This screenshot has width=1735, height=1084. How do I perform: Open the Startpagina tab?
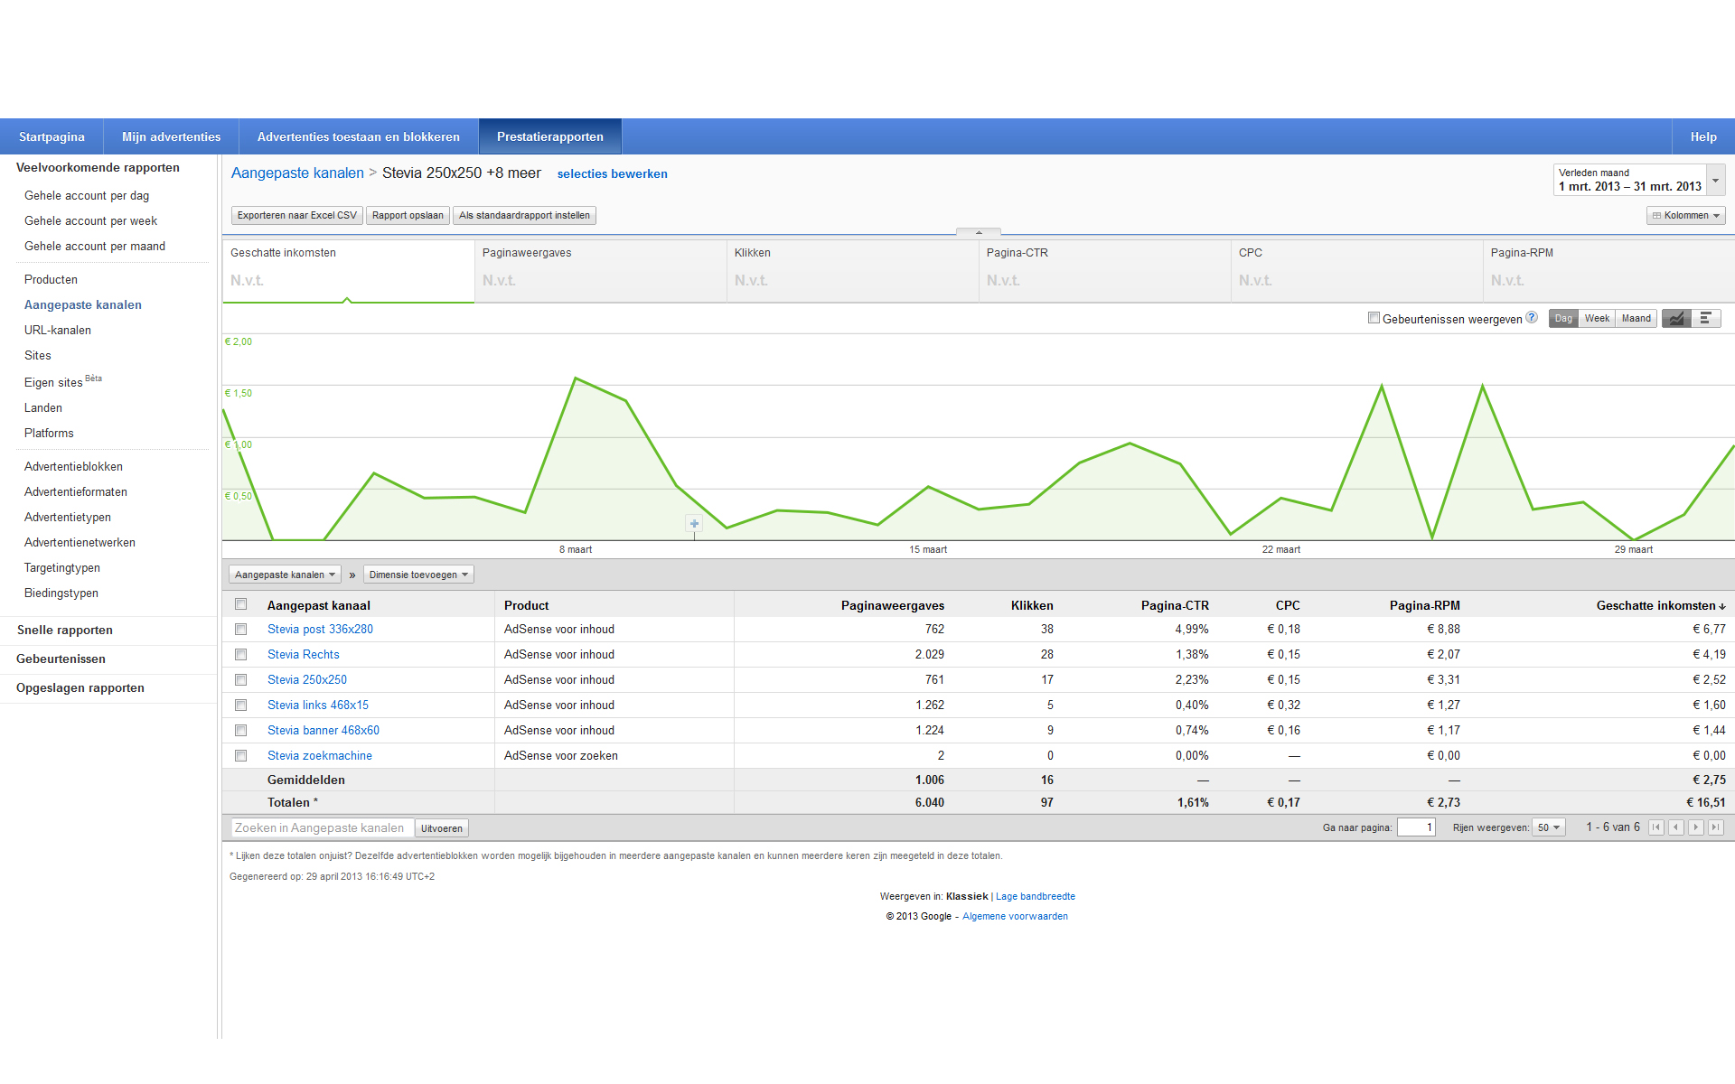pos(52,136)
